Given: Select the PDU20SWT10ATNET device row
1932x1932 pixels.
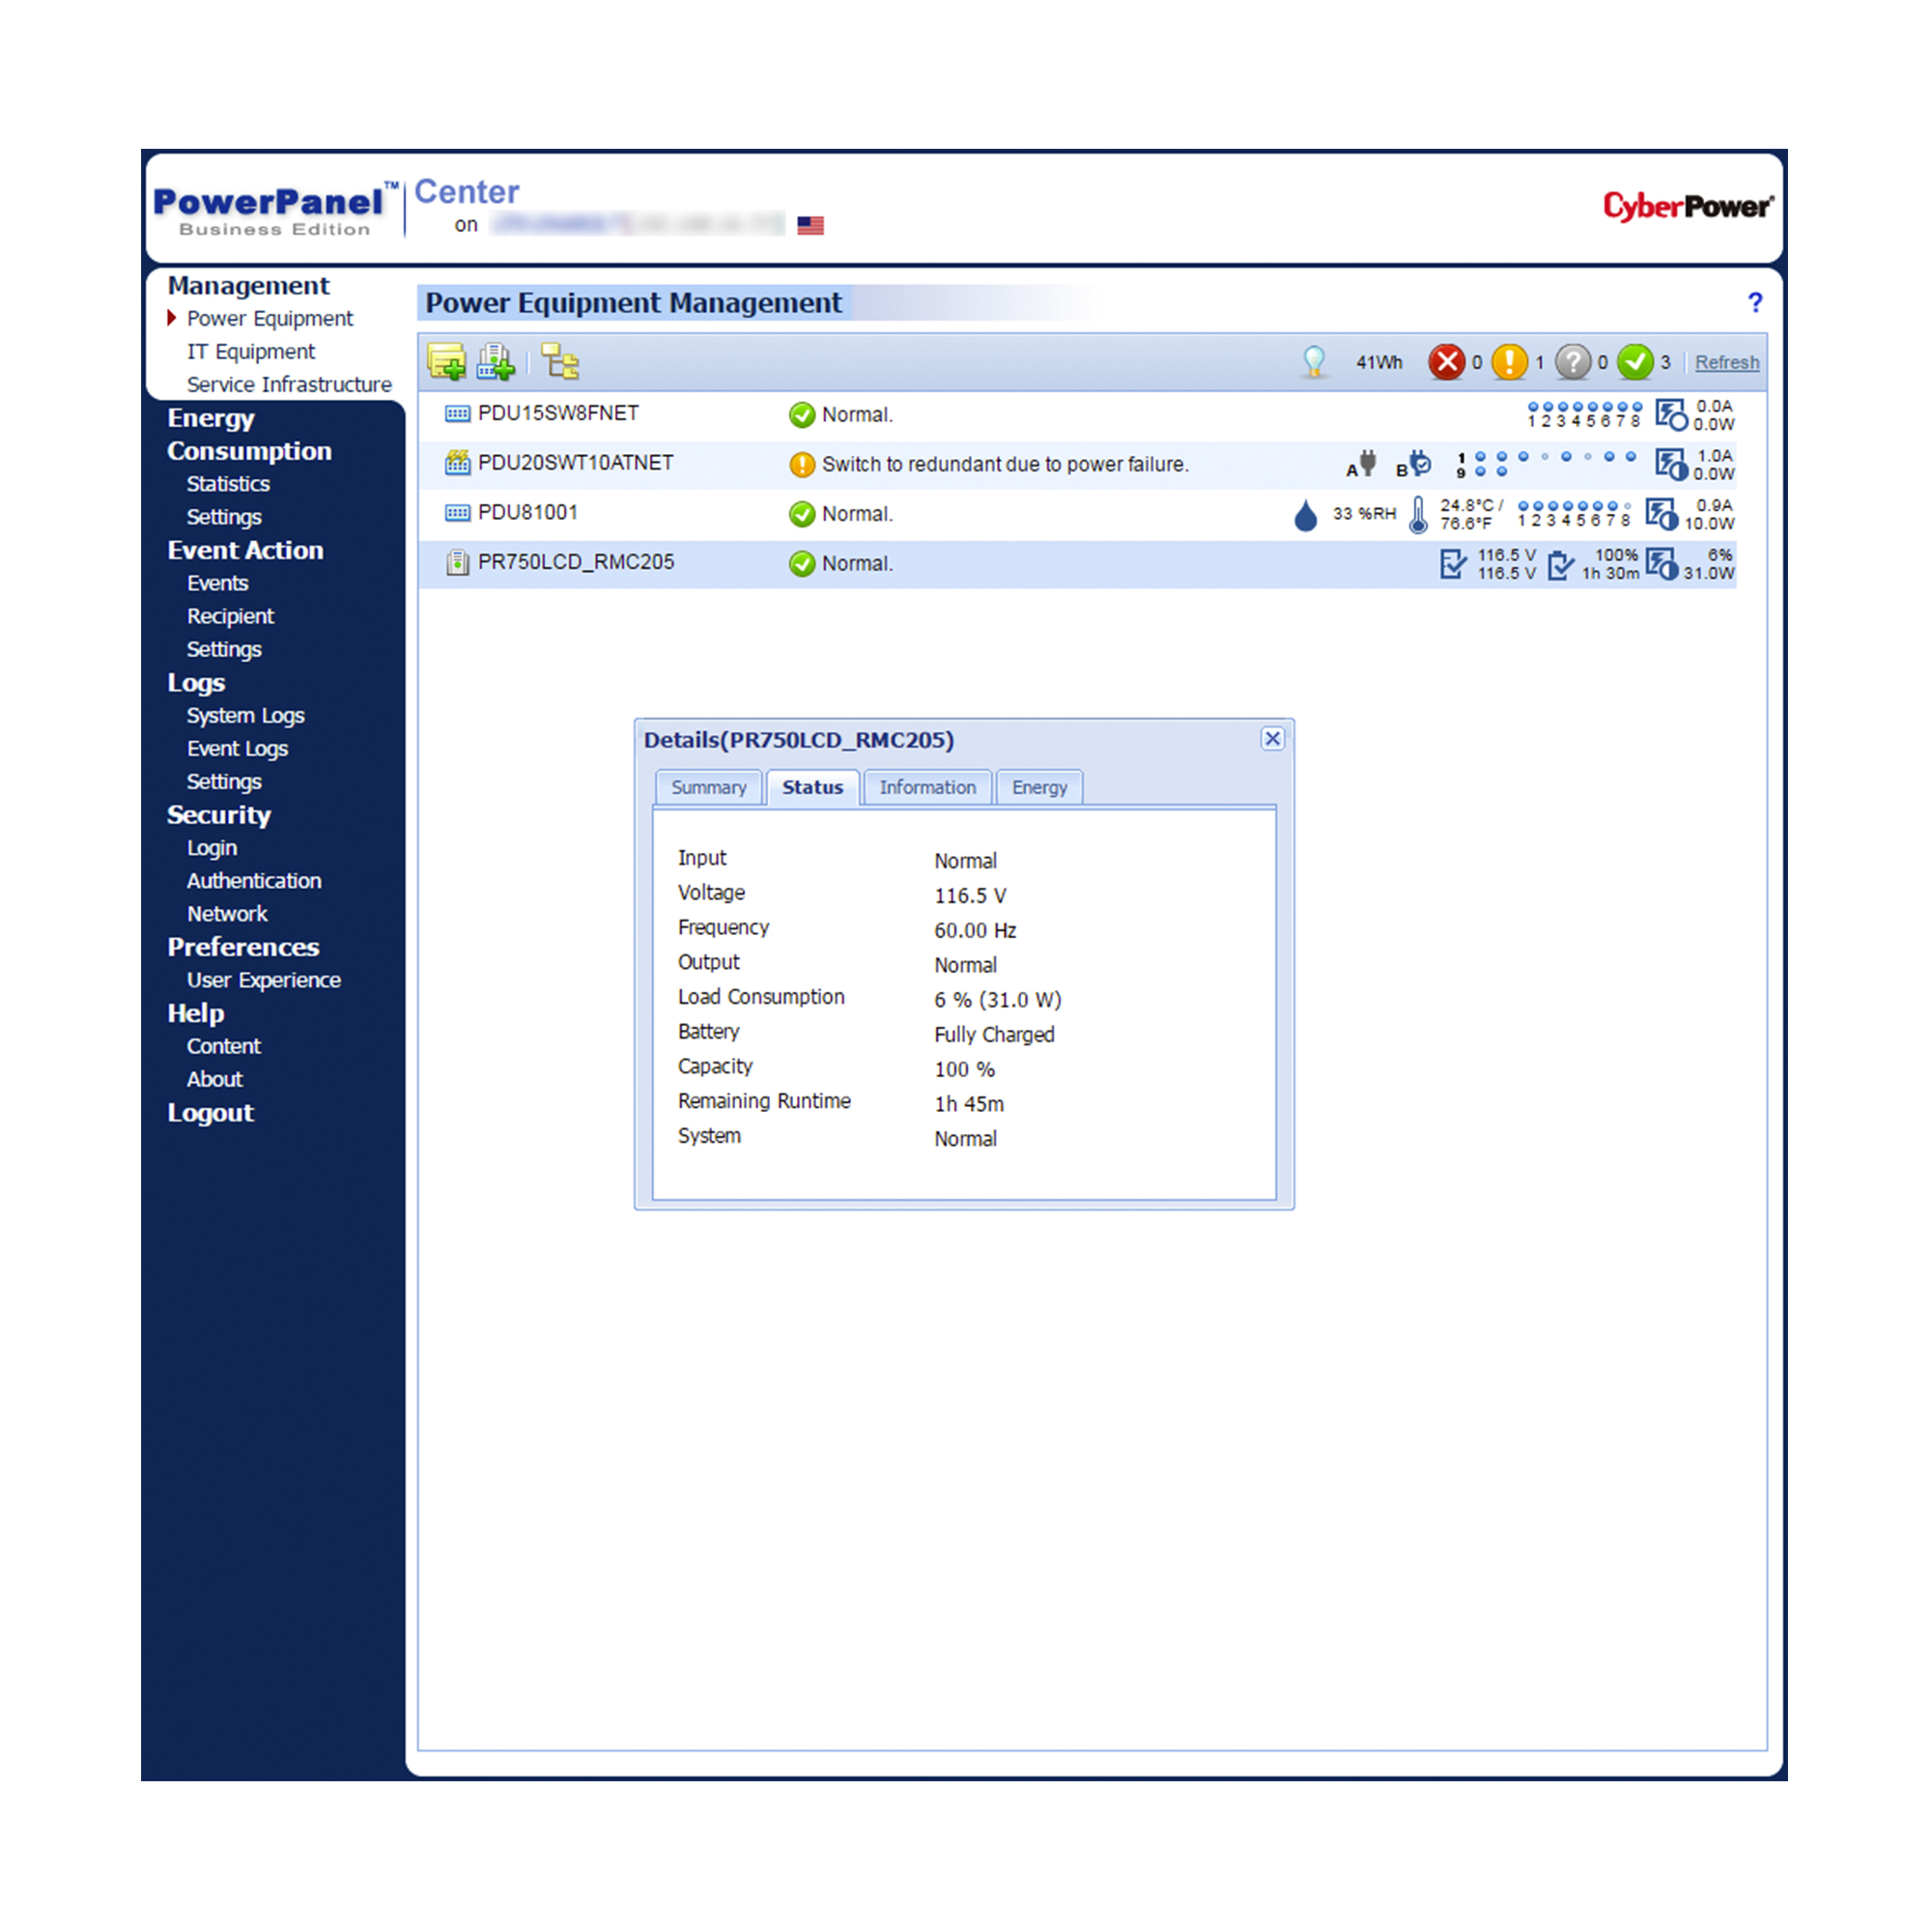Looking at the screenshot, I should (x=576, y=464).
